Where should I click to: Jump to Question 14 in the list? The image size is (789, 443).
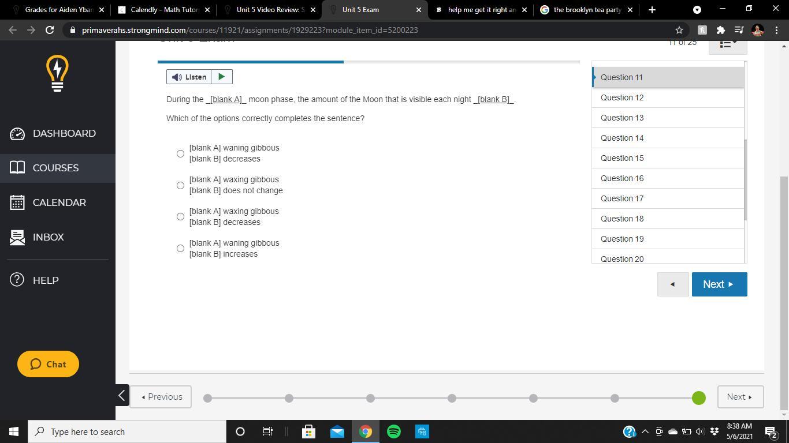[x=668, y=138]
